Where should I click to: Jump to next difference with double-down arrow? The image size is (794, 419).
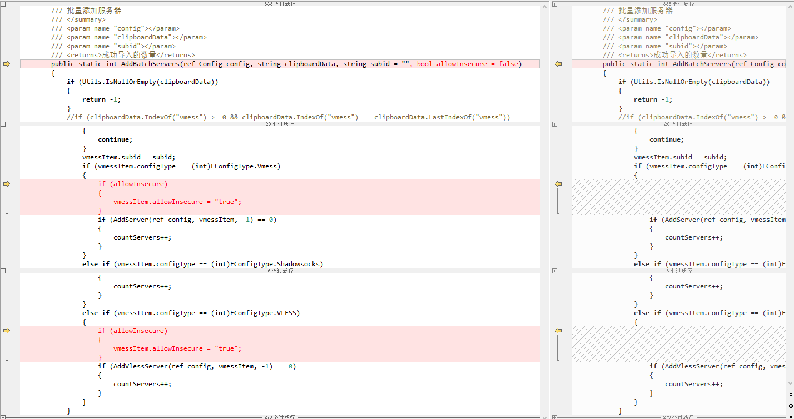point(791,415)
